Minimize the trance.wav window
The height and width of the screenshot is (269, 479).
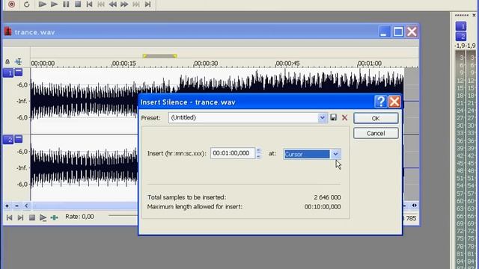pyautogui.click(x=384, y=31)
